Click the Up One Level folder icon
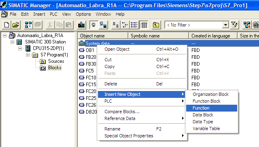The width and height of the screenshot is (259, 147). click(x=156, y=25)
